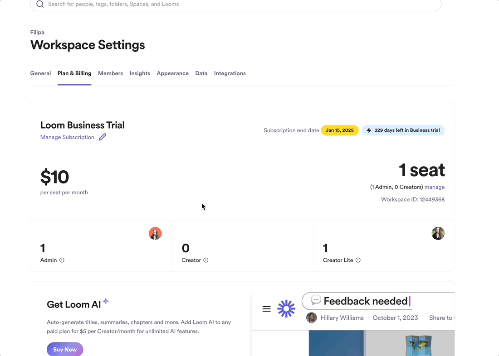
Task: Switch to the Members tab
Action: click(110, 73)
